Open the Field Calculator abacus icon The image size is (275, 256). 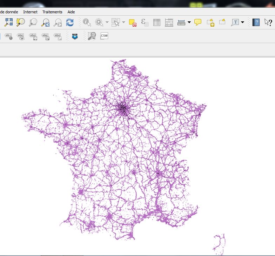click(169, 22)
